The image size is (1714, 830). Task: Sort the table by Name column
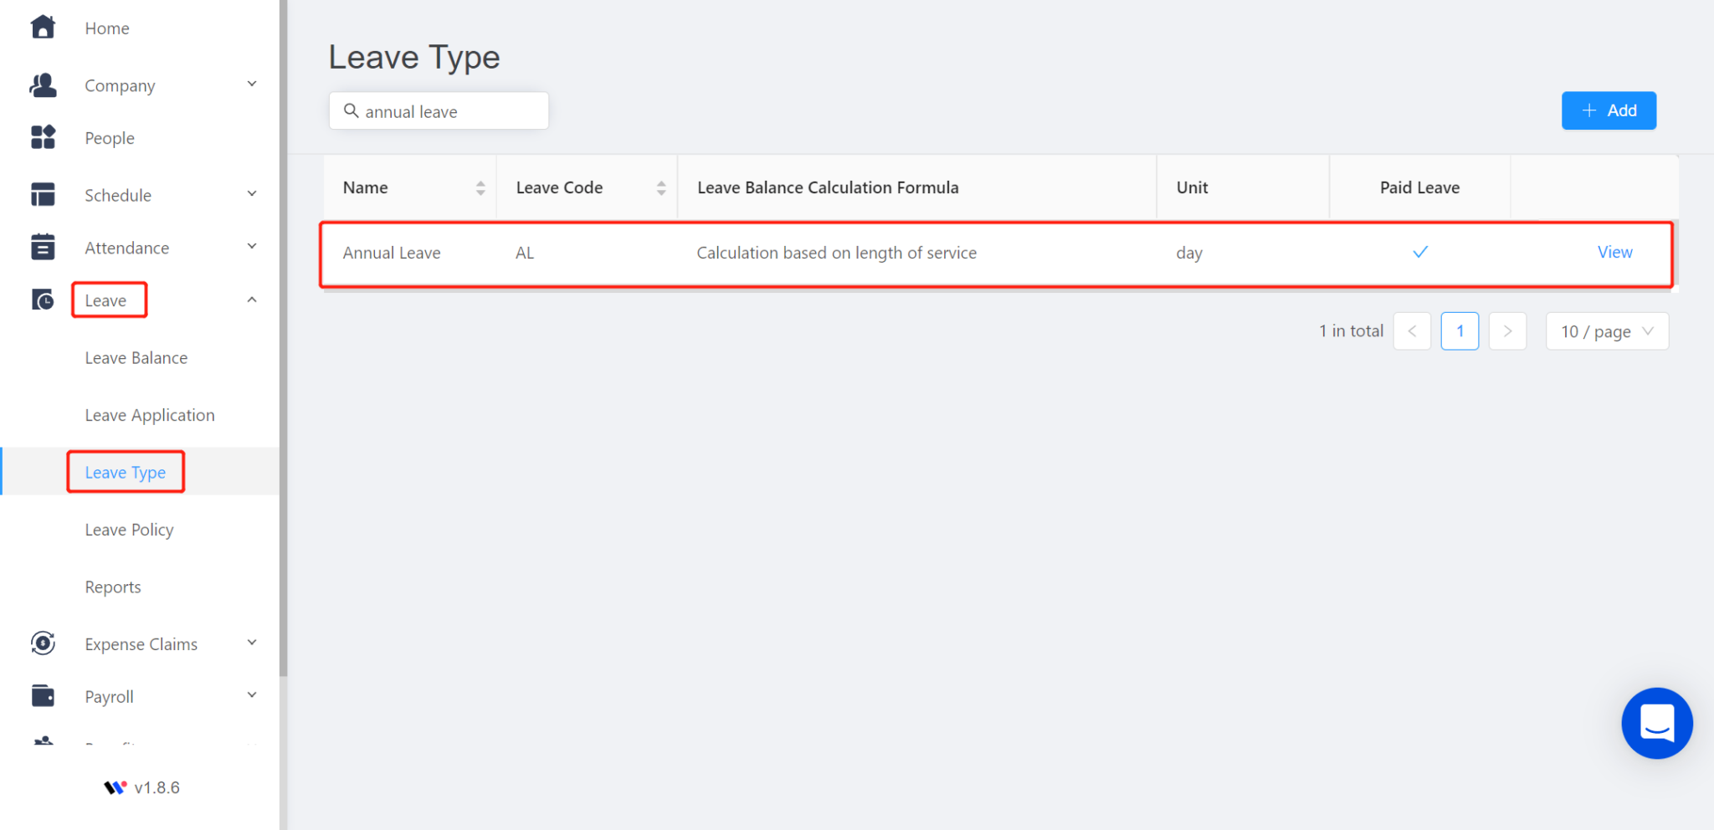coord(480,188)
